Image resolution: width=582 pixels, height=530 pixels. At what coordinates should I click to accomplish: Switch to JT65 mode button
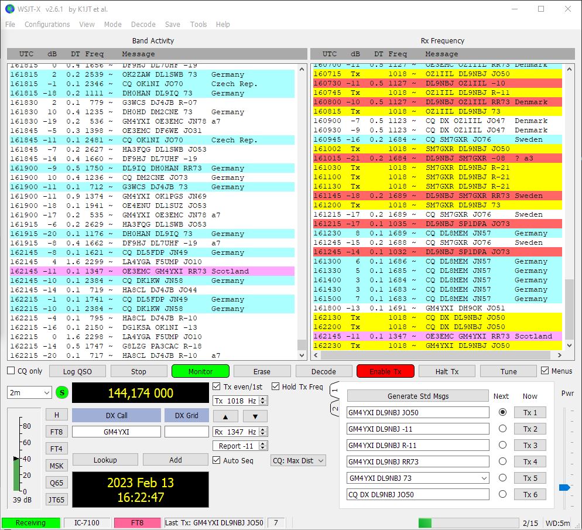click(x=57, y=500)
